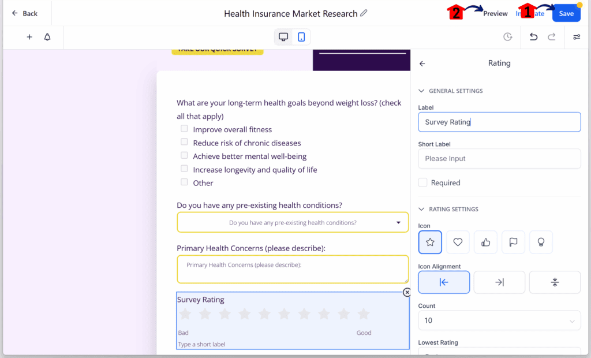The image size is (591, 358).
Task: Click Type a short label text
Action: coord(201,344)
